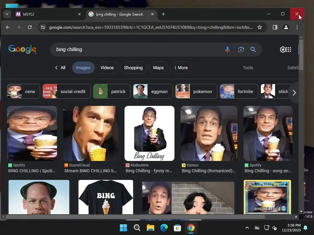Search by image with Google Lens
Image resolution: width=314 pixels, height=235 pixels.
coord(241,49)
